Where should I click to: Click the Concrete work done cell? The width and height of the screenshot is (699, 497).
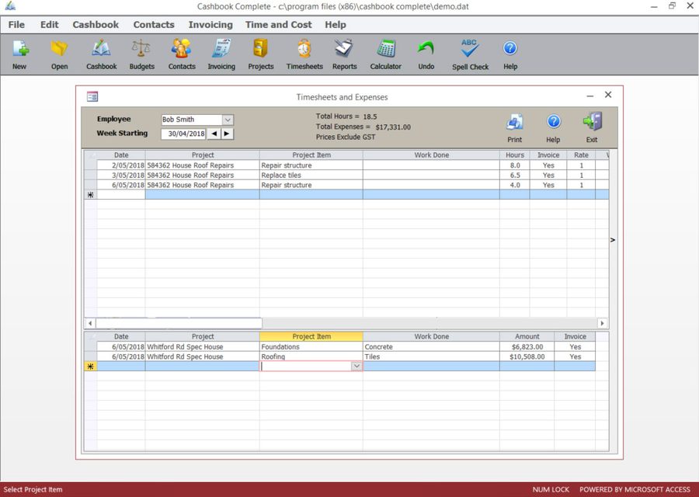431,347
